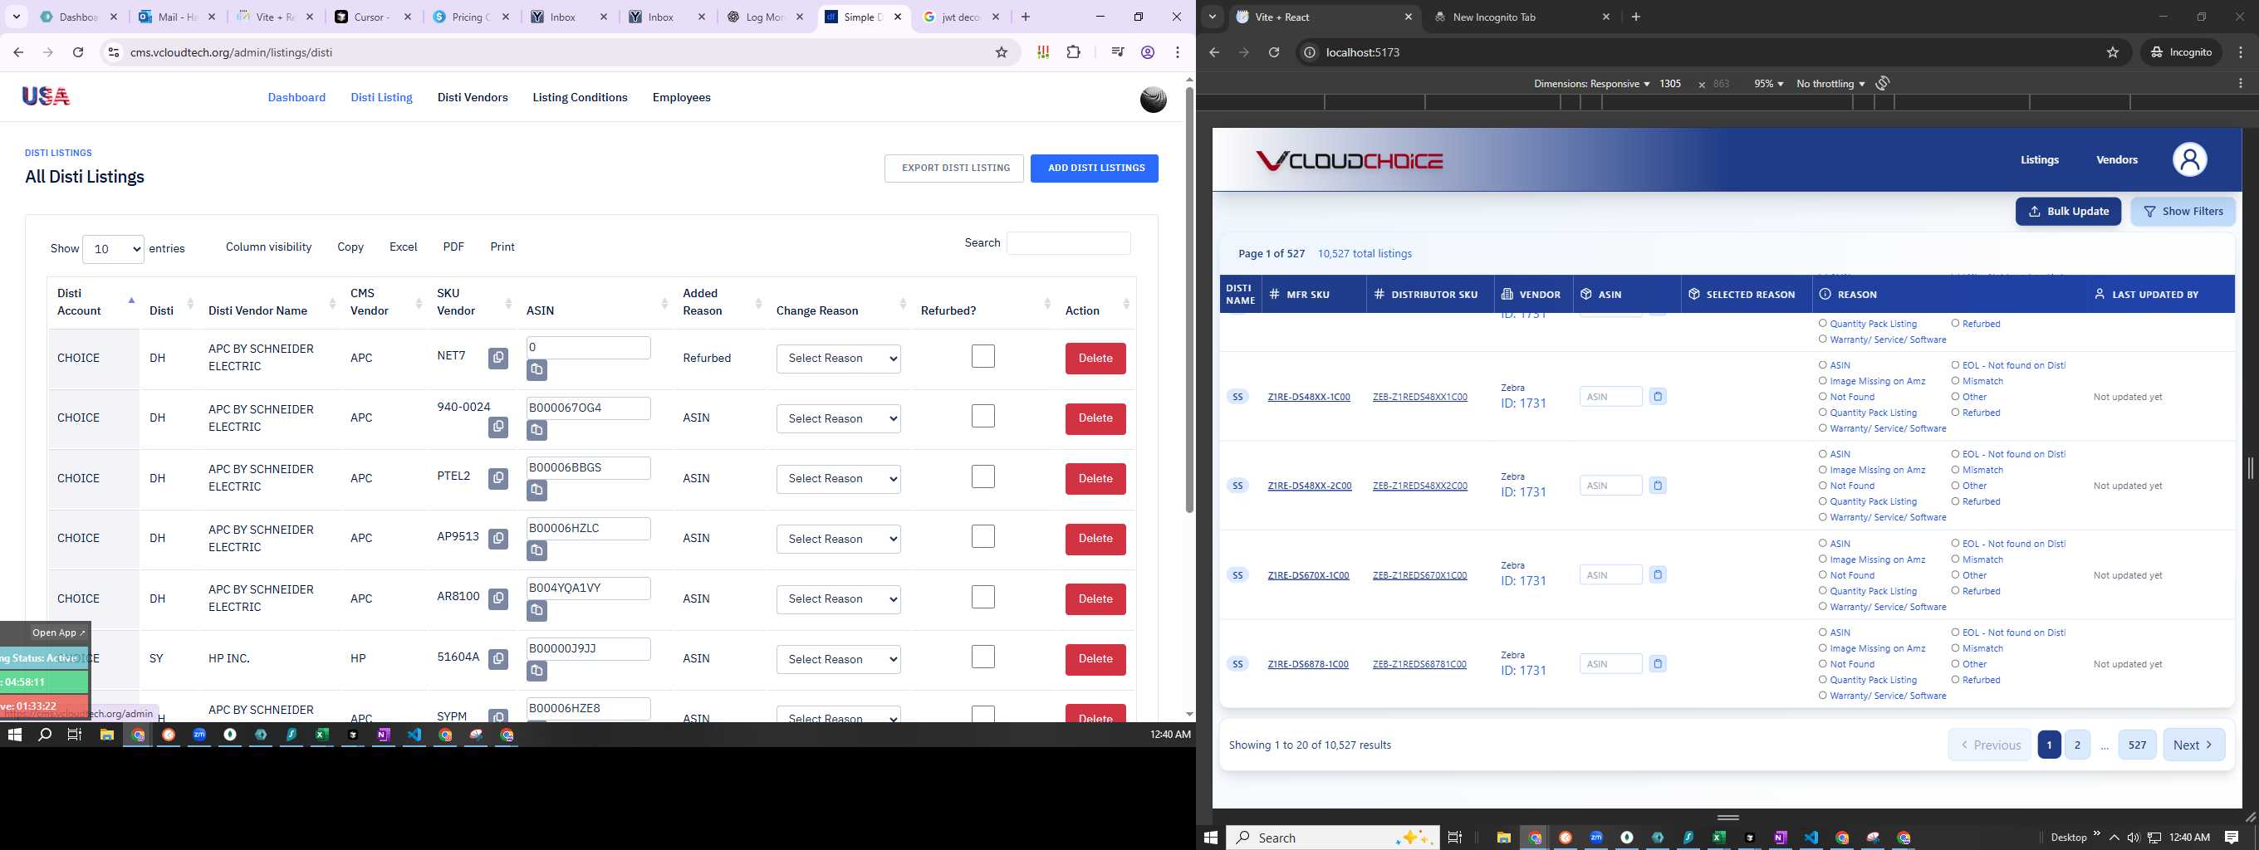Click copy icon beside SKU AR8100
Image resolution: width=2259 pixels, height=850 pixels.
click(x=498, y=598)
